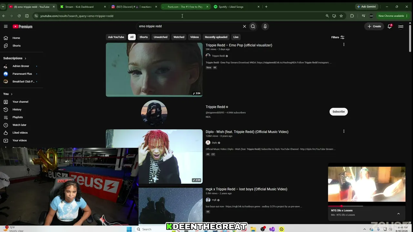Image resolution: width=413 pixels, height=232 pixels.
Task: Subscribe to Trippie Redd channel
Action: click(338, 111)
